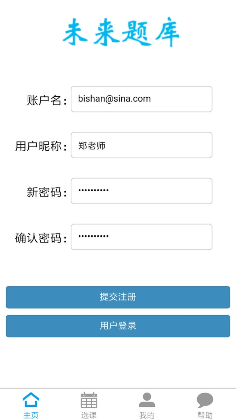Go to the 选课 tab label
The height and width of the screenshot is (420, 236).
[89, 415]
